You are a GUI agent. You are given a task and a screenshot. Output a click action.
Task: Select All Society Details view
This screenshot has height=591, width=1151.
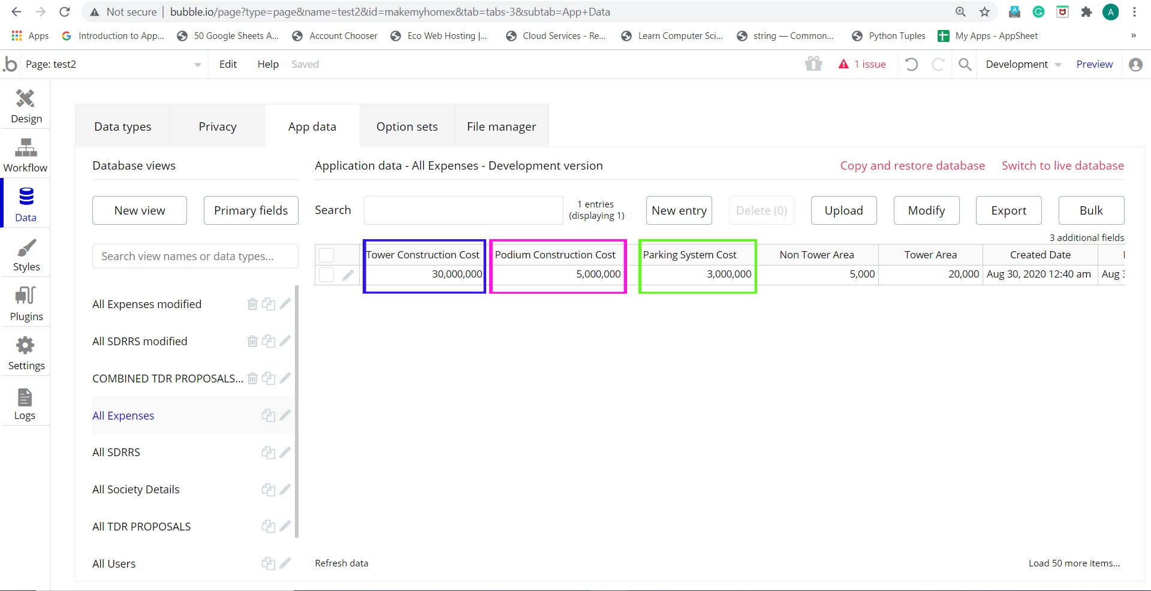(x=136, y=489)
